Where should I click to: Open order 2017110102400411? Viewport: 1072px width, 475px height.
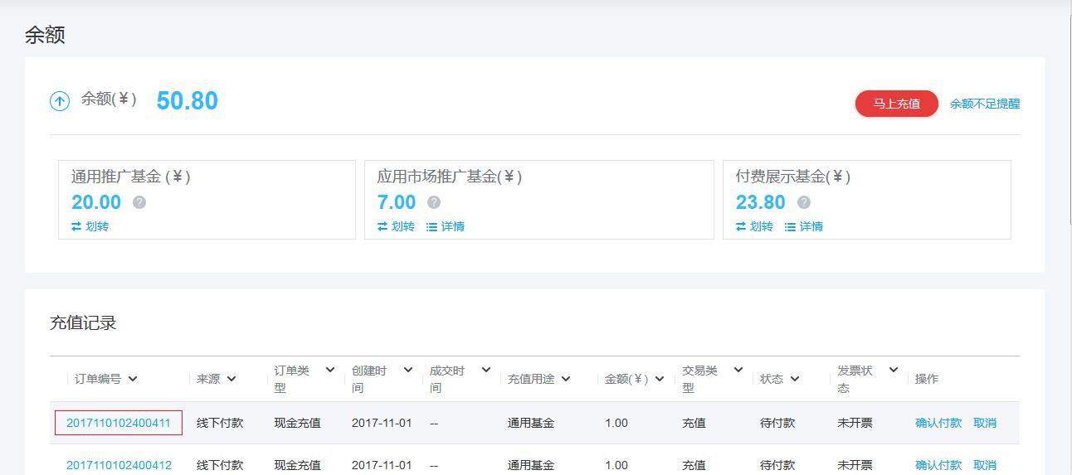[x=119, y=423]
